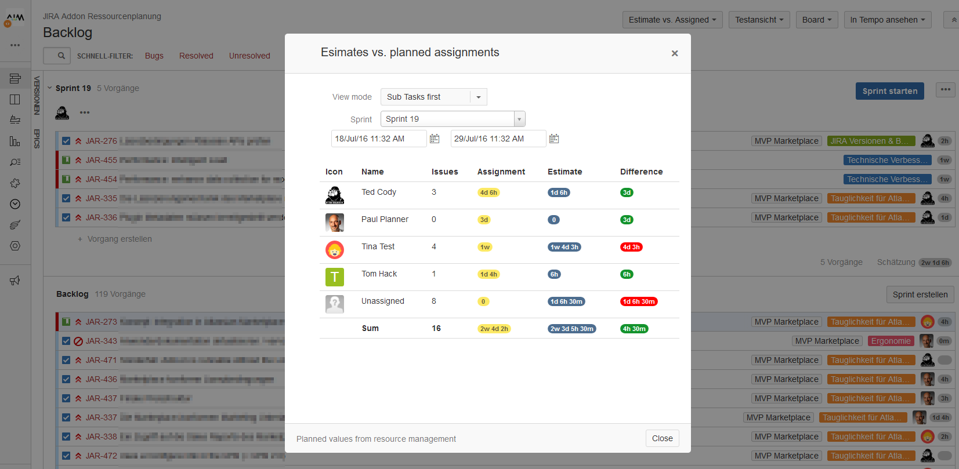The height and width of the screenshot is (469, 959).
Task: Open the Issues search icon in sidebar
Action: [x=15, y=162]
